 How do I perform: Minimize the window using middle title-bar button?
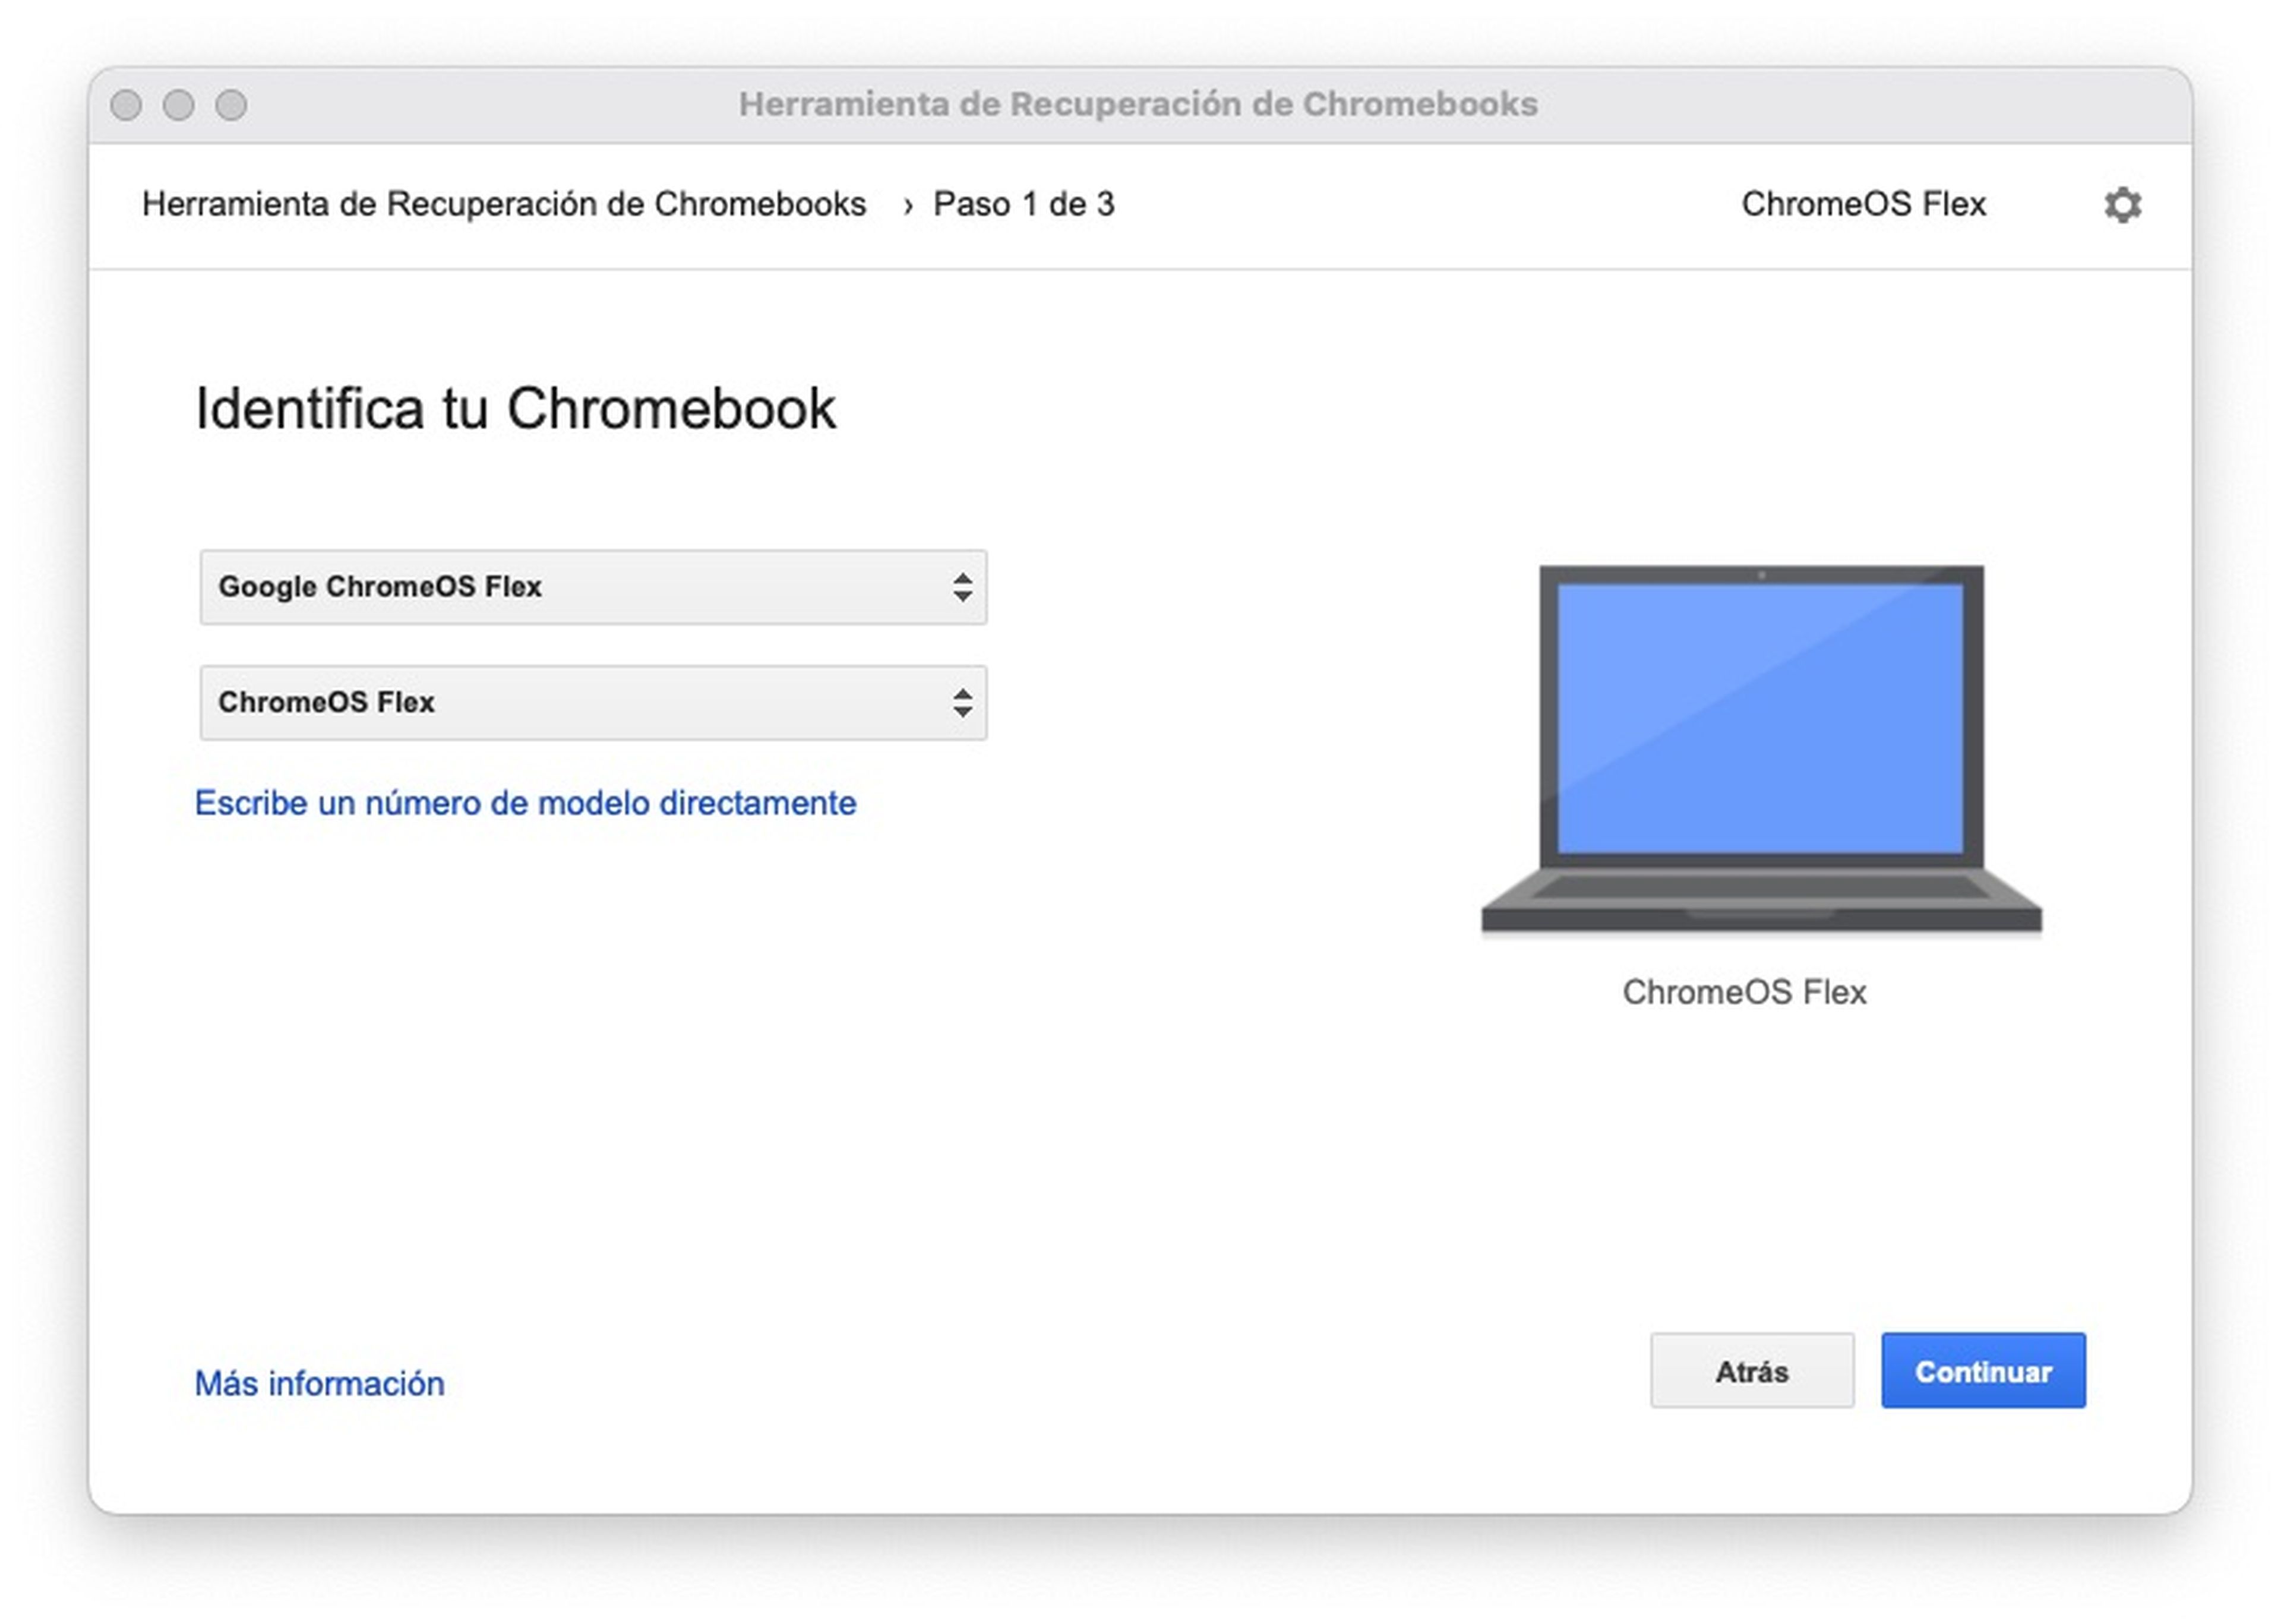[x=178, y=105]
